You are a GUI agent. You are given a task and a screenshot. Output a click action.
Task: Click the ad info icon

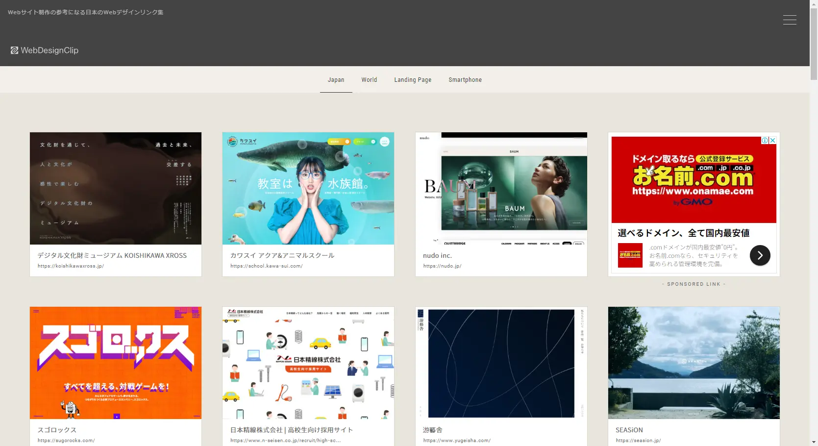(765, 140)
